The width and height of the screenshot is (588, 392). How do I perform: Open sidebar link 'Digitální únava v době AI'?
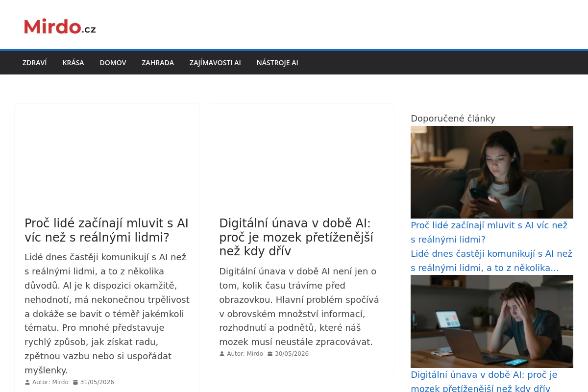[x=484, y=382]
